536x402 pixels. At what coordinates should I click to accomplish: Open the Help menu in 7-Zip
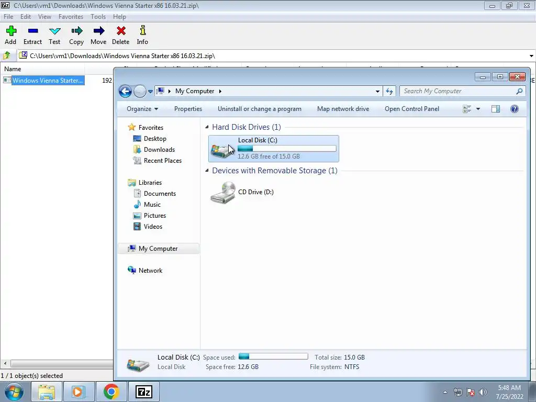click(x=119, y=16)
